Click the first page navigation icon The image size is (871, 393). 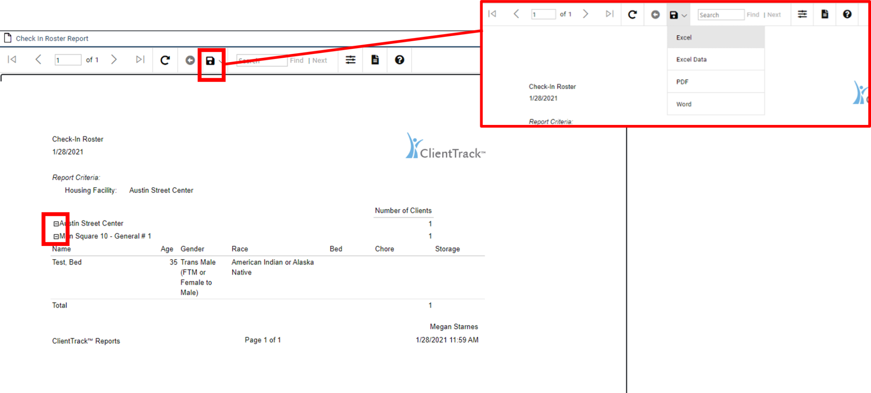(x=12, y=59)
